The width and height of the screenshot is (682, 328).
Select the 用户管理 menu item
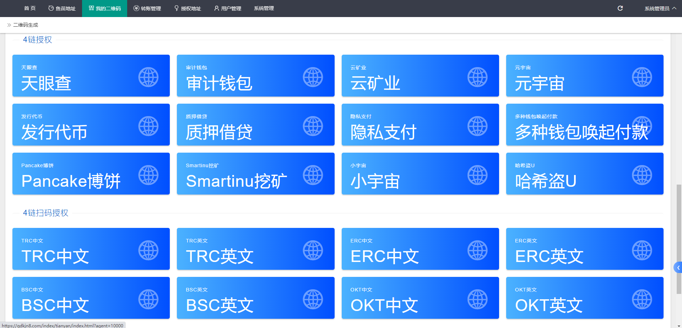point(228,9)
